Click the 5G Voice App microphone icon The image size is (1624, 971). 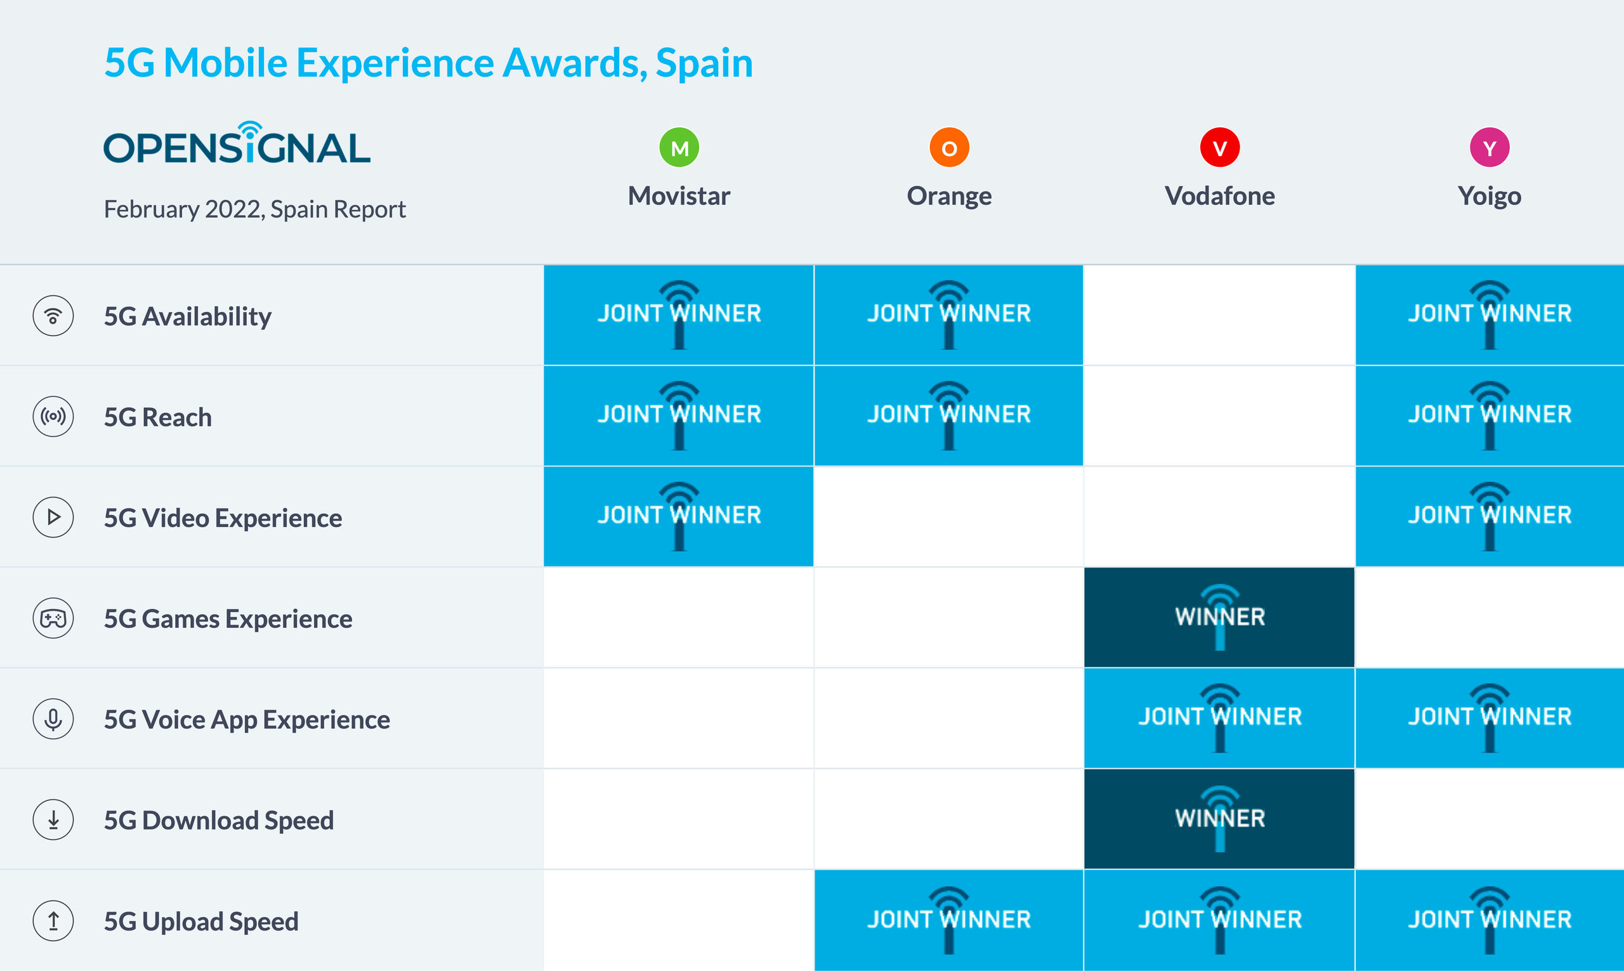53,719
